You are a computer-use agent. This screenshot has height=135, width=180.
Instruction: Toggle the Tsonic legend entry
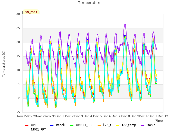(x=148, y=125)
